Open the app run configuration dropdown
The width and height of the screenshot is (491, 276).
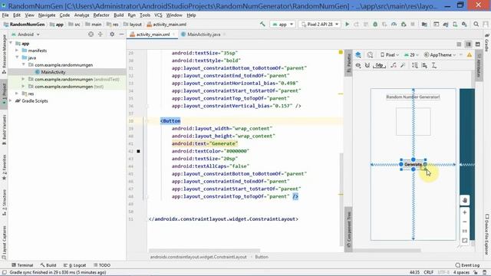point(283,24)
